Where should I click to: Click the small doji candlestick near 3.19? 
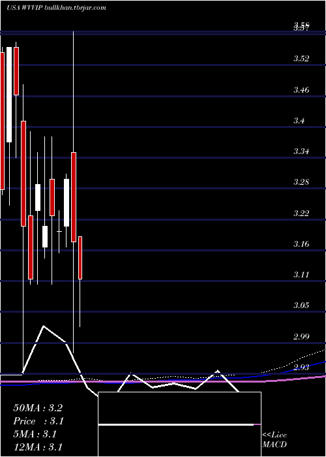pyautogui.click(x=59, y=231)
